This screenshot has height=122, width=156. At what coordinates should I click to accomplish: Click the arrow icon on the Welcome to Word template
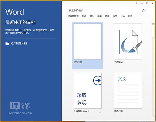pyautogui.click(x=97, y=81)
